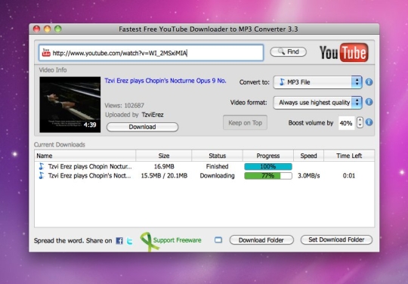The image size is (408, 284).
Task: Click the 0:01 time left value
Action: pyautogui.click(x=349, y=175)
